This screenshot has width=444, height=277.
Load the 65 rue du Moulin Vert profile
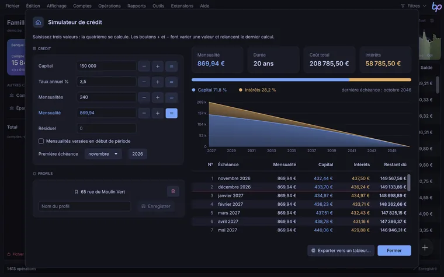point(100,192)
